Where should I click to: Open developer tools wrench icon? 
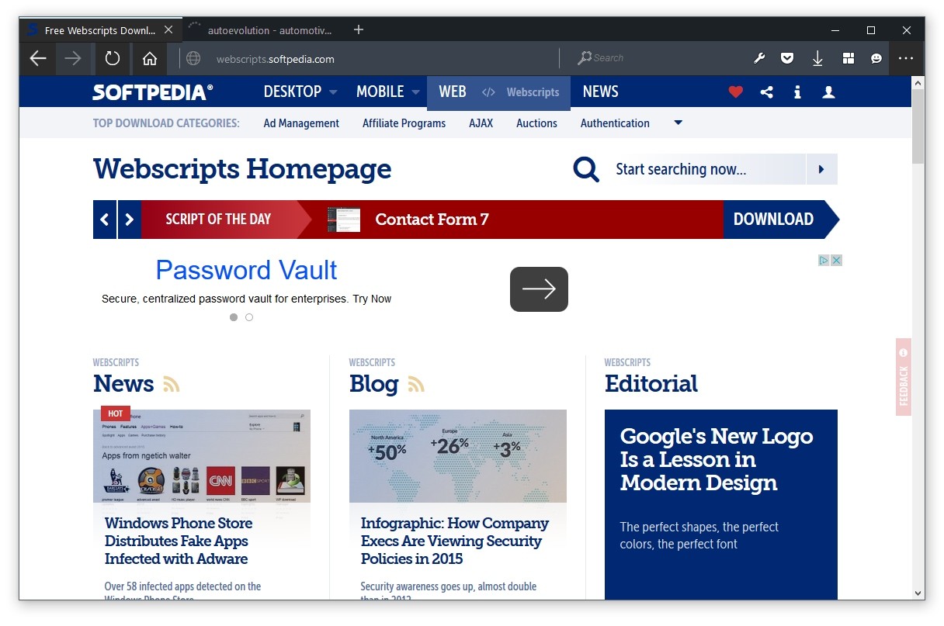tap(760, 58)
